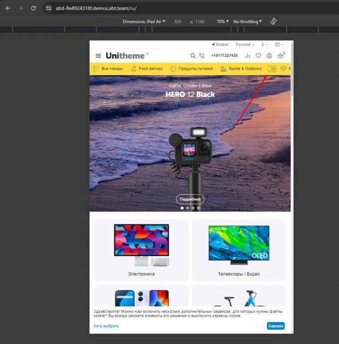This screenshot has width=339, height=344.
Task: Open the No throttling dropdown
Action: click(247, 22)
